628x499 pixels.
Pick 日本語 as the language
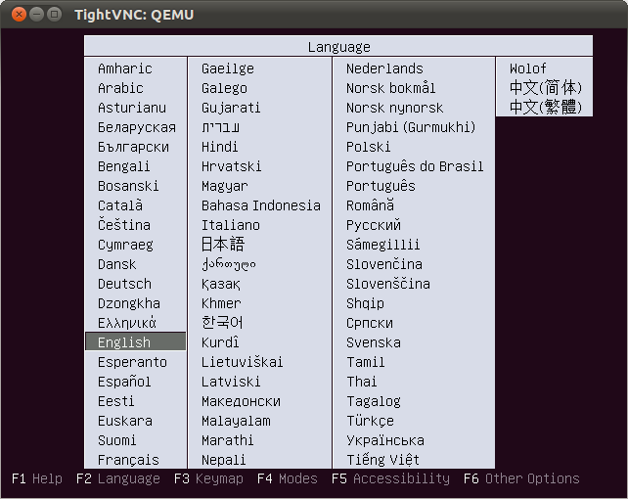(223, 245)
